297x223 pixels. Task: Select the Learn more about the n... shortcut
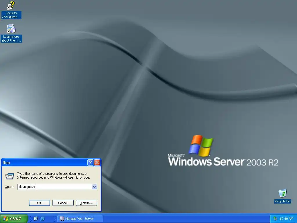coord(11,33)
